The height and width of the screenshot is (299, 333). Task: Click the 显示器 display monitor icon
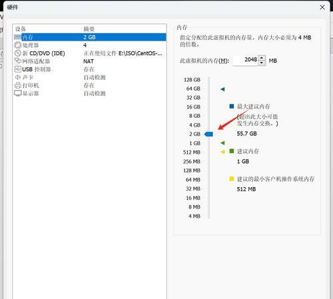18,93
